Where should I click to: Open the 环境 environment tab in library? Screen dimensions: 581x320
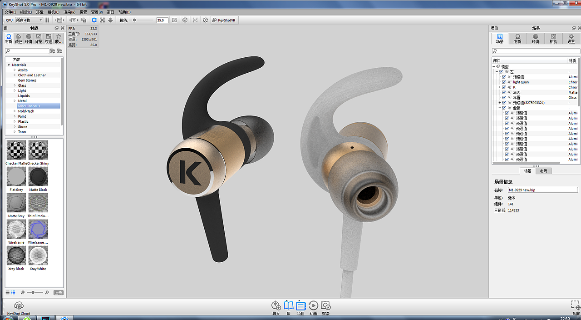(29, 39)
